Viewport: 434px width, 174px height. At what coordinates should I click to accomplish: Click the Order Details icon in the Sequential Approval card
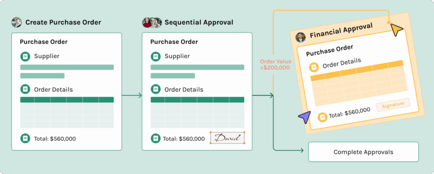(x=156, y=89)
